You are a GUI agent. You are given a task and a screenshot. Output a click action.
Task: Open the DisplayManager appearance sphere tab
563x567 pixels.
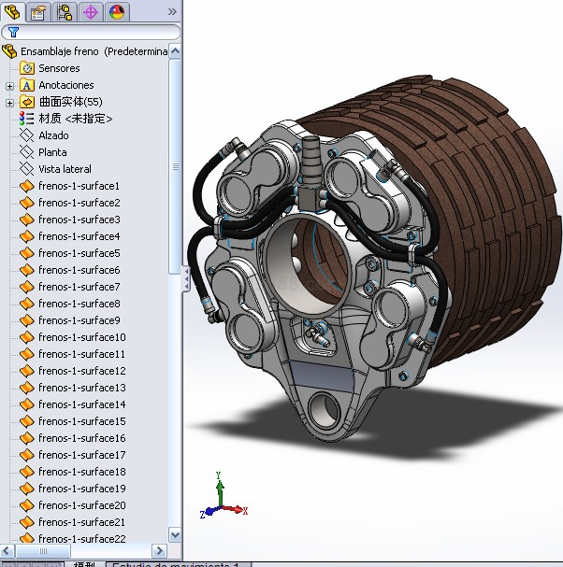point(117,12)
